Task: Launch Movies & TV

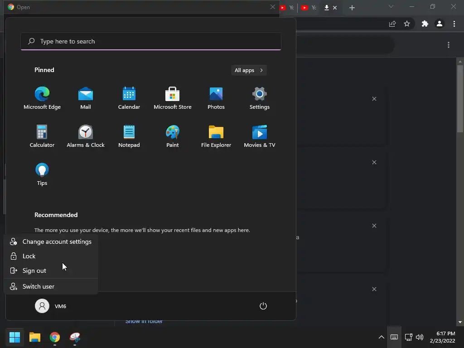Action: click(x=260, y=136)
